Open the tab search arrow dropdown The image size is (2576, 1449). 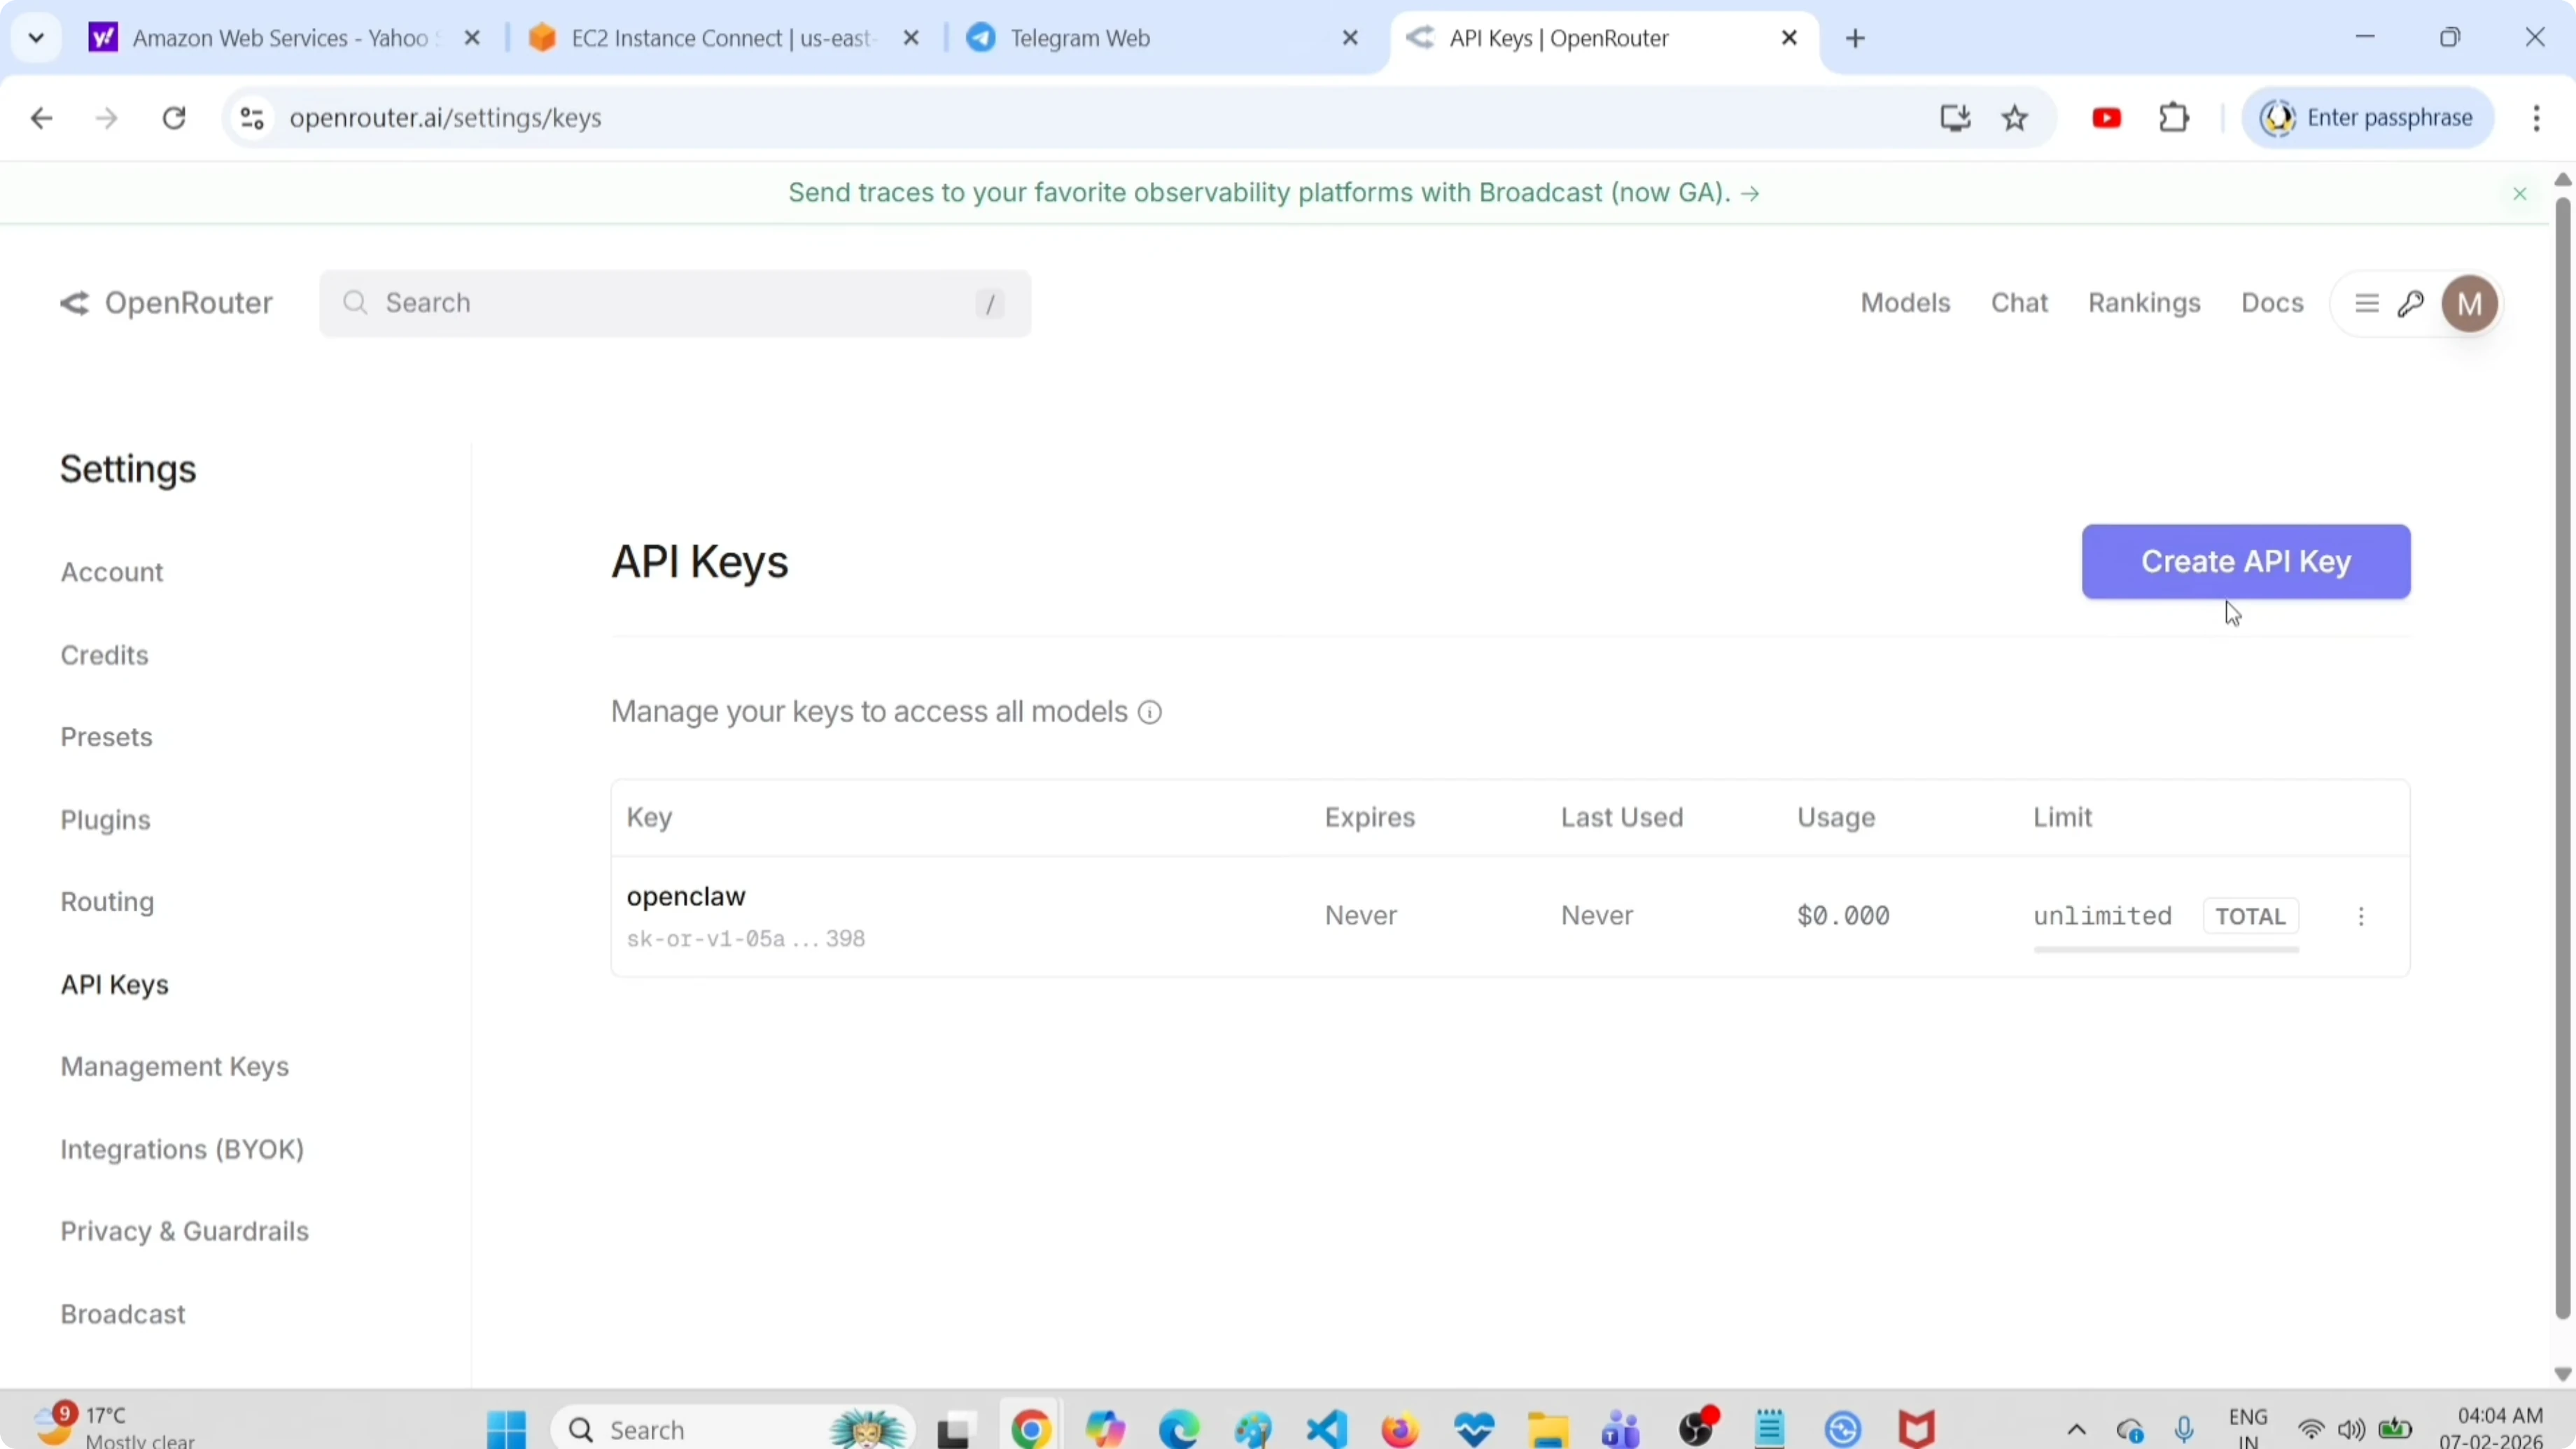[36, 37]
